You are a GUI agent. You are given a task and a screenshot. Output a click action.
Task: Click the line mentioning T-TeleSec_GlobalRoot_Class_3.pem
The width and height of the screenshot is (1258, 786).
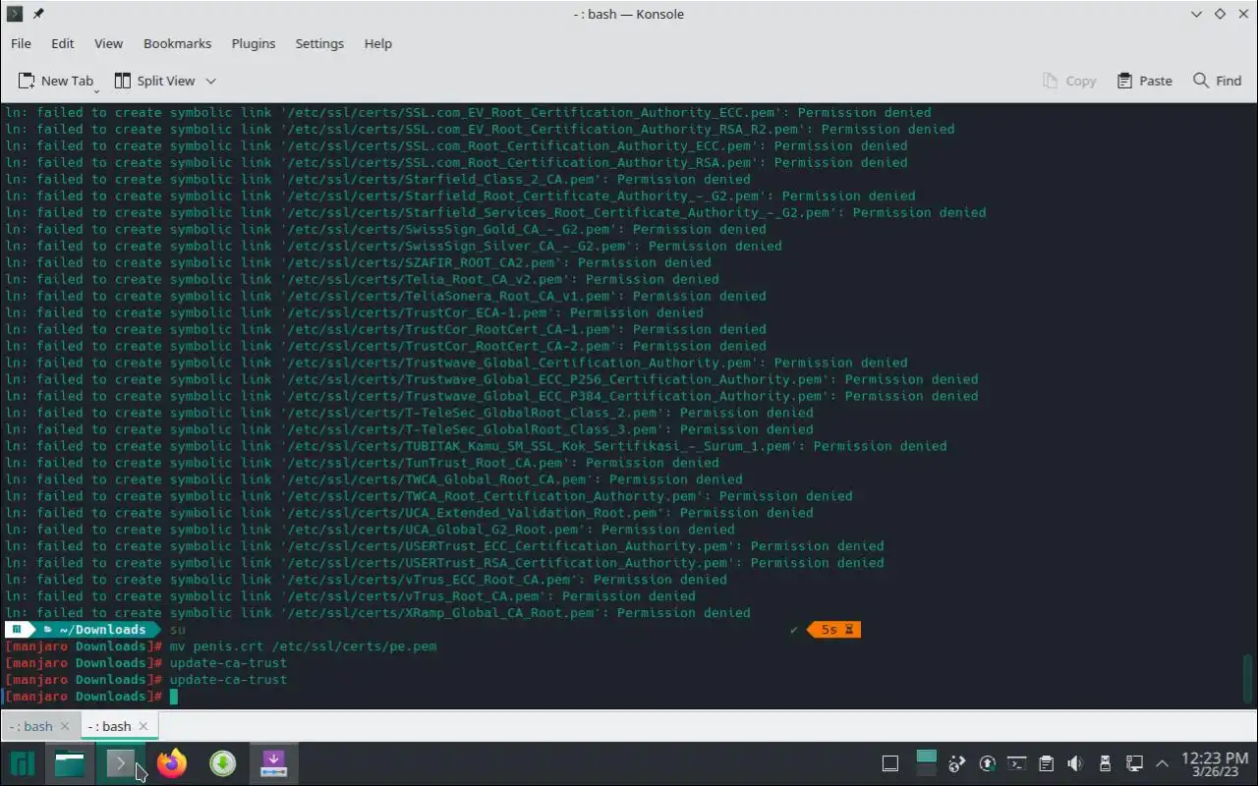click(409, 429)
